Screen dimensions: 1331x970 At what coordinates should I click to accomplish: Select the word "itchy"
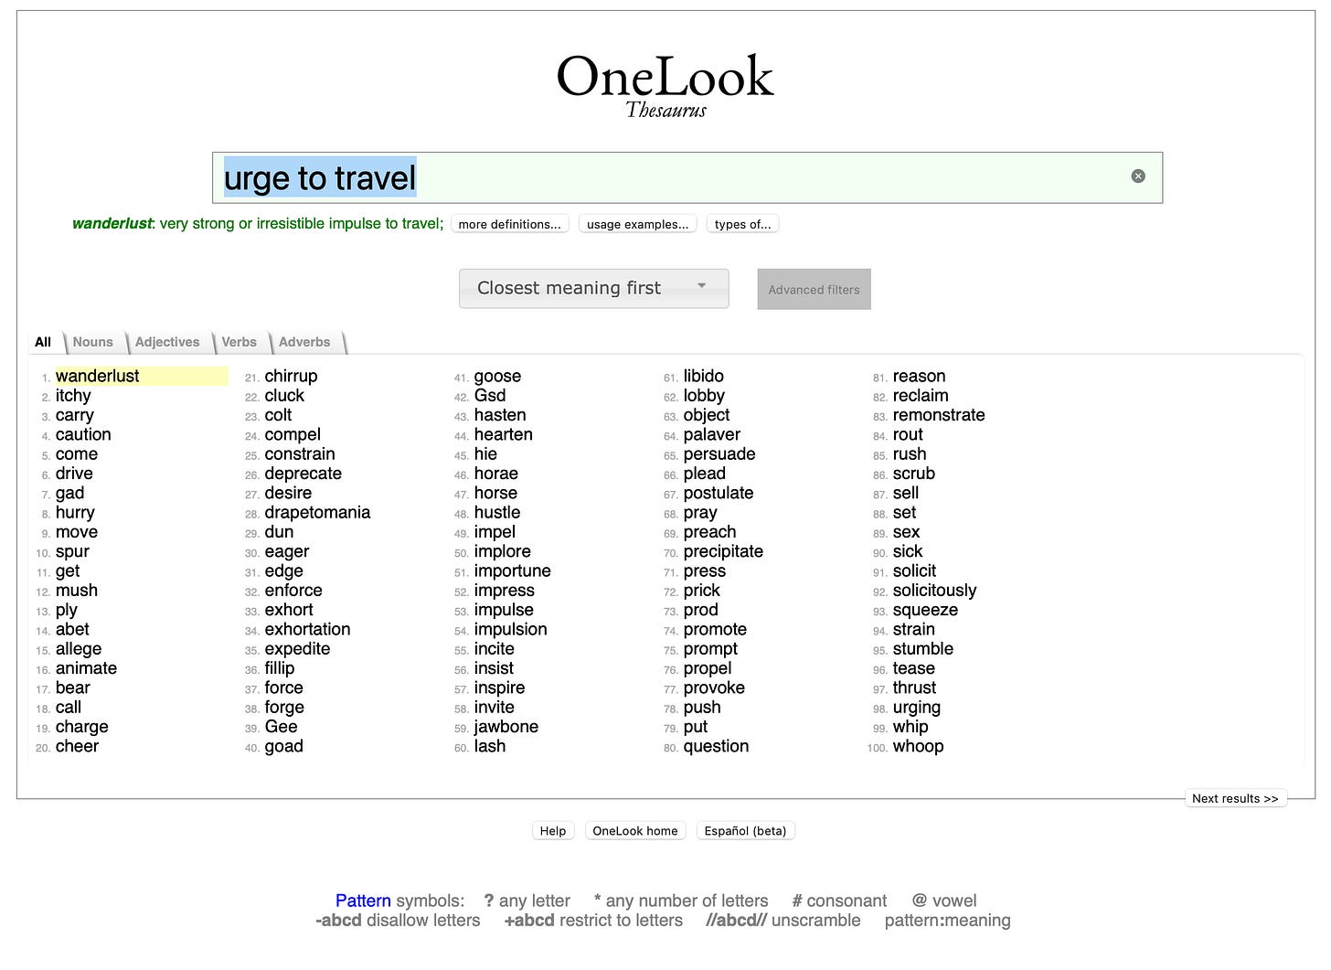73,396
